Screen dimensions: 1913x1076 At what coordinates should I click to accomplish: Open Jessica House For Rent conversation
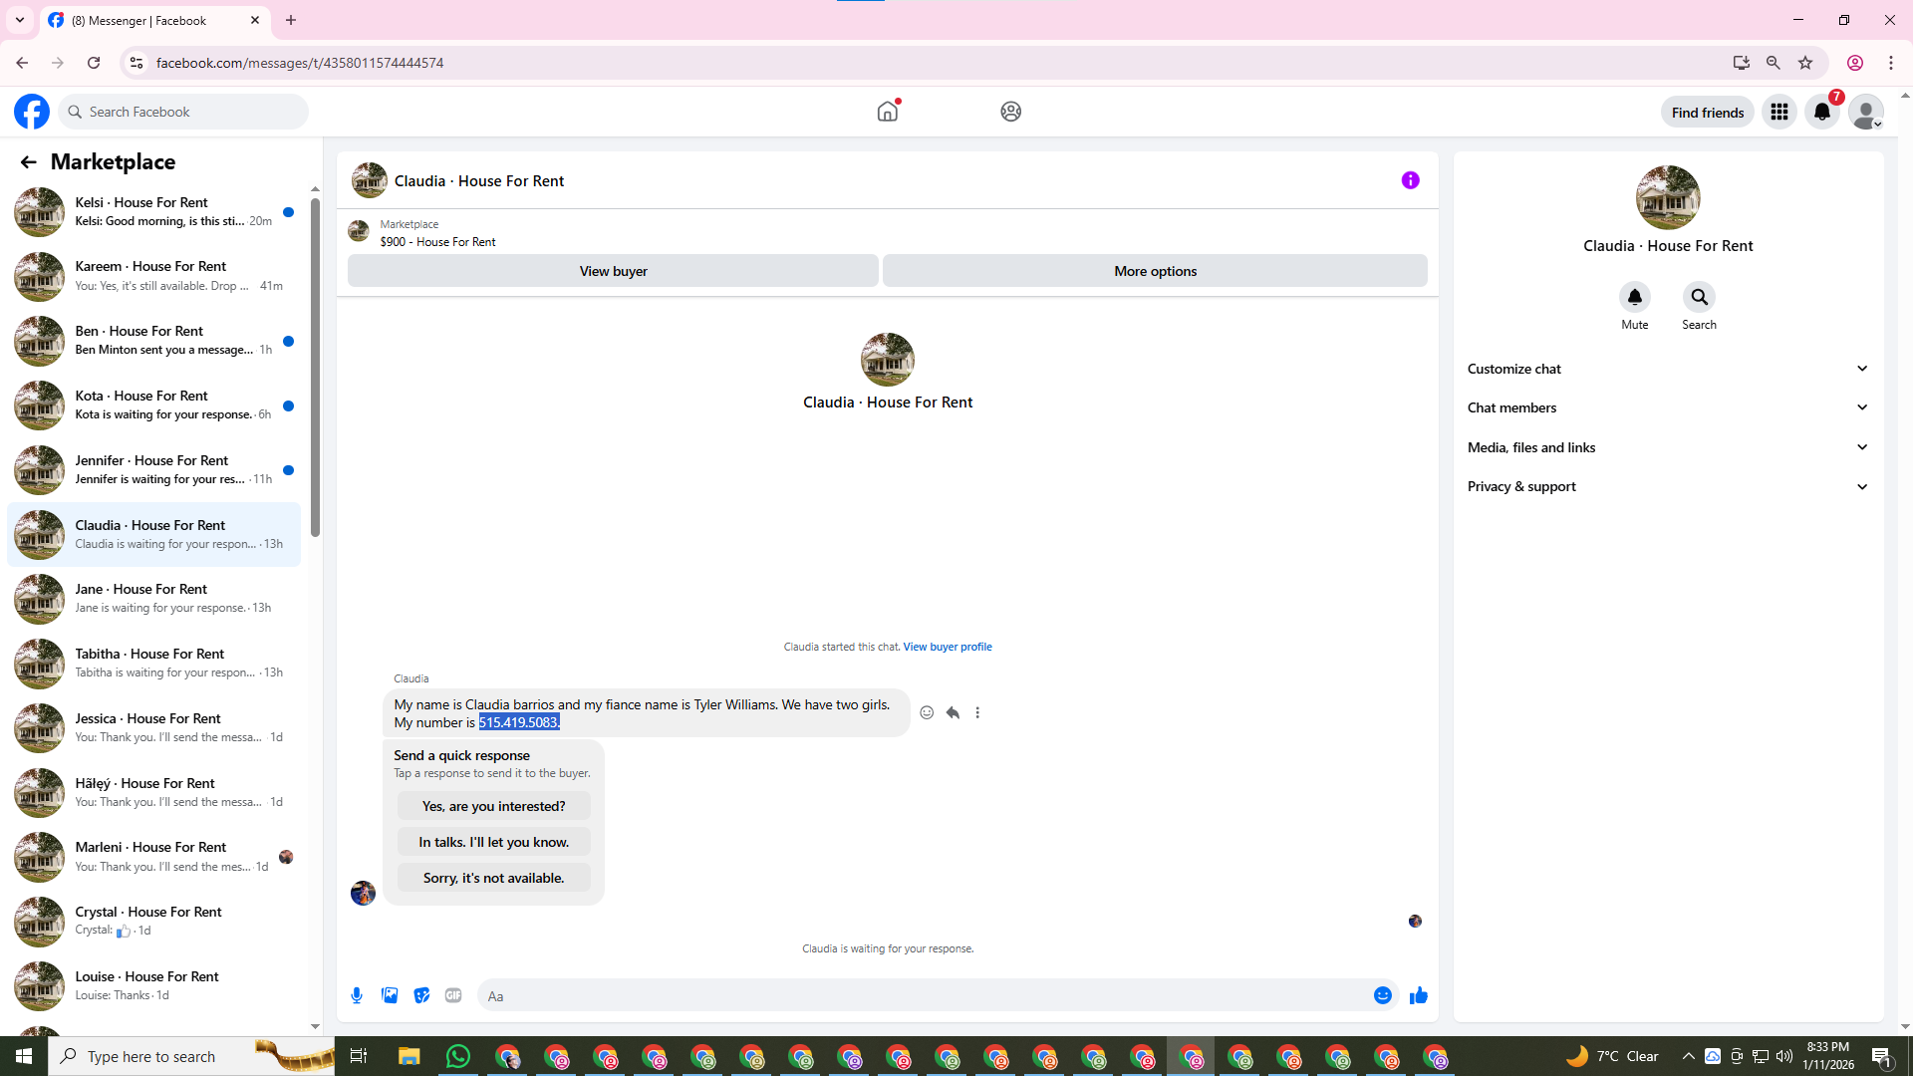click(x=154, y=728)
